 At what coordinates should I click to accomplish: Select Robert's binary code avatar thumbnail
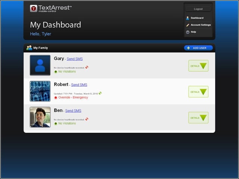point(40,91)
